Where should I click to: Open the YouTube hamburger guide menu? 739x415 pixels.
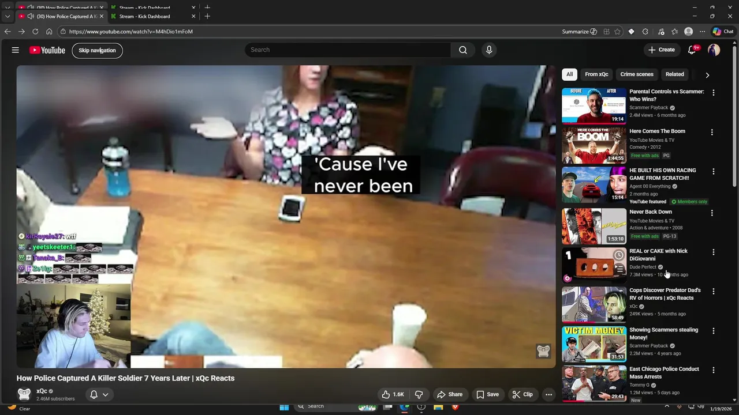[x=16, y=50]
